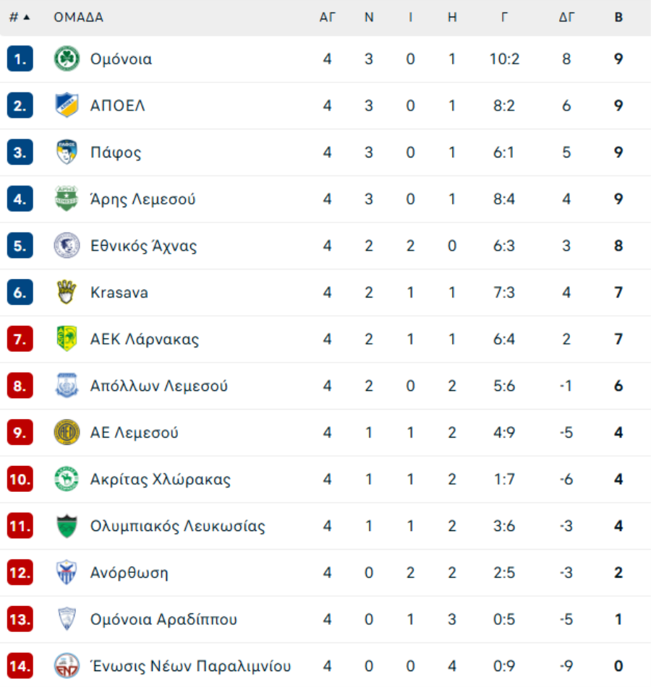This screenshot has height=687, width=651.
Task: Click the blue rank 1 badge
Action: tap(20, 59)
